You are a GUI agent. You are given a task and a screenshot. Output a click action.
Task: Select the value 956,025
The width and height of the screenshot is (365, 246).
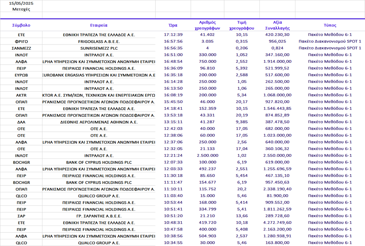click(x=278, y=41)
